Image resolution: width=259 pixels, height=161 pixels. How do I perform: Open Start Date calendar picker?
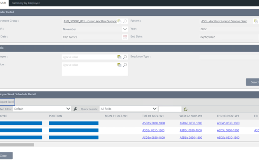coord(125,37)
